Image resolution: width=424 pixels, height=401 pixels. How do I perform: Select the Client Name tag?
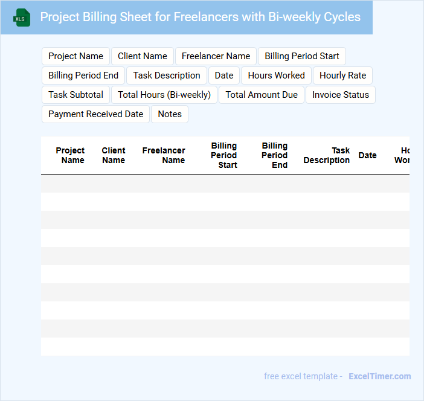[x=143, y=56]
